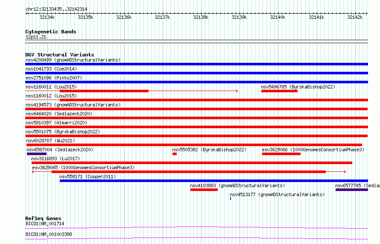
Task: Open the nsv1160011 (Lou2015) label
Action: pos(51,87)
